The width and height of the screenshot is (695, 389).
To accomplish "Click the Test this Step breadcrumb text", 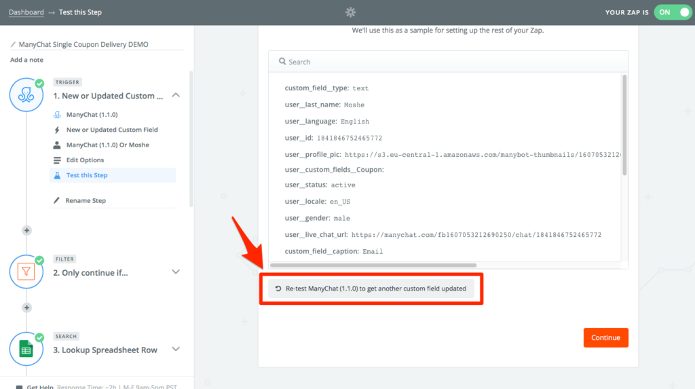I will (80, 12).
